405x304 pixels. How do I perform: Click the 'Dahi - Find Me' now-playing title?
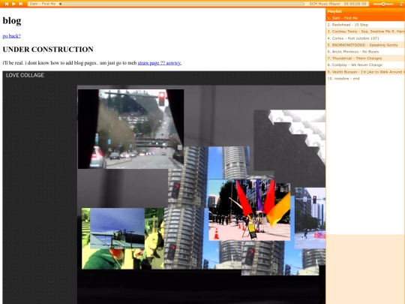click(43, 4)
